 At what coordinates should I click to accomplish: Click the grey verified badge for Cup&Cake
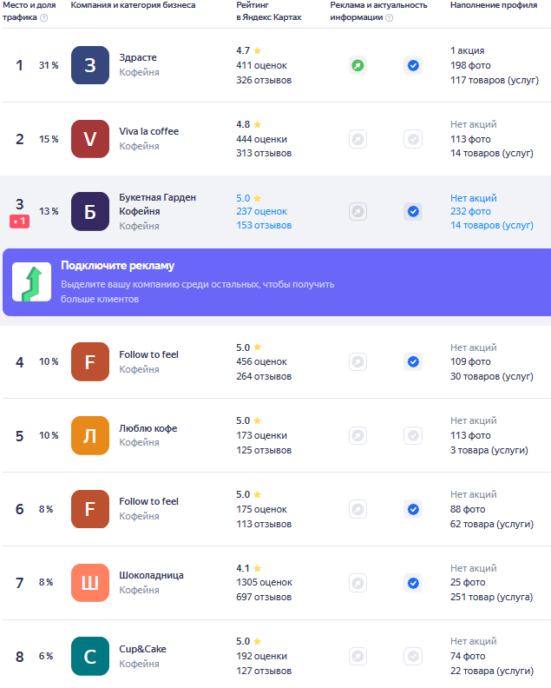413,657
